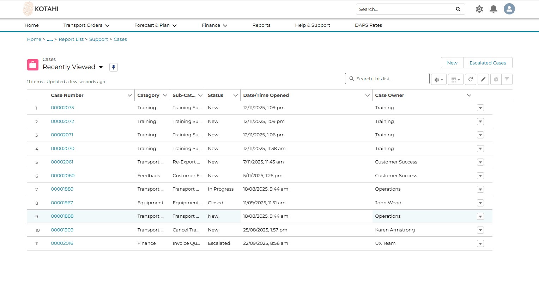The height and width of the screenshot is (285, 539).
Task: Go to the Home tab
Action: pyautogui.click(x=32, y=25)
